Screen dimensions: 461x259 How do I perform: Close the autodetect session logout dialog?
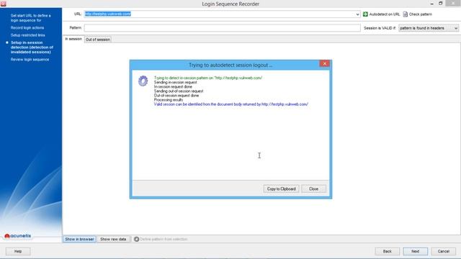click(x=325, y=64)
